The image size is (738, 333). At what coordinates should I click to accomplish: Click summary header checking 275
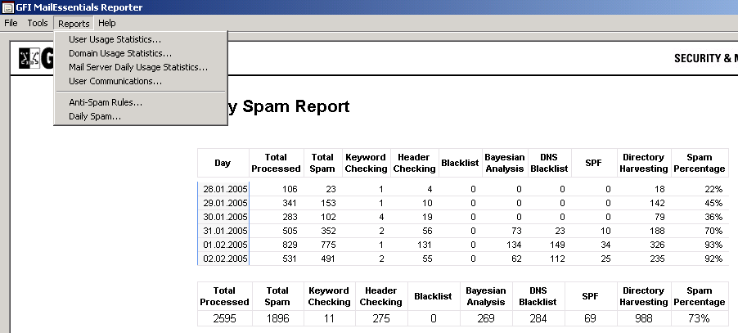click(x=380, y=318)
